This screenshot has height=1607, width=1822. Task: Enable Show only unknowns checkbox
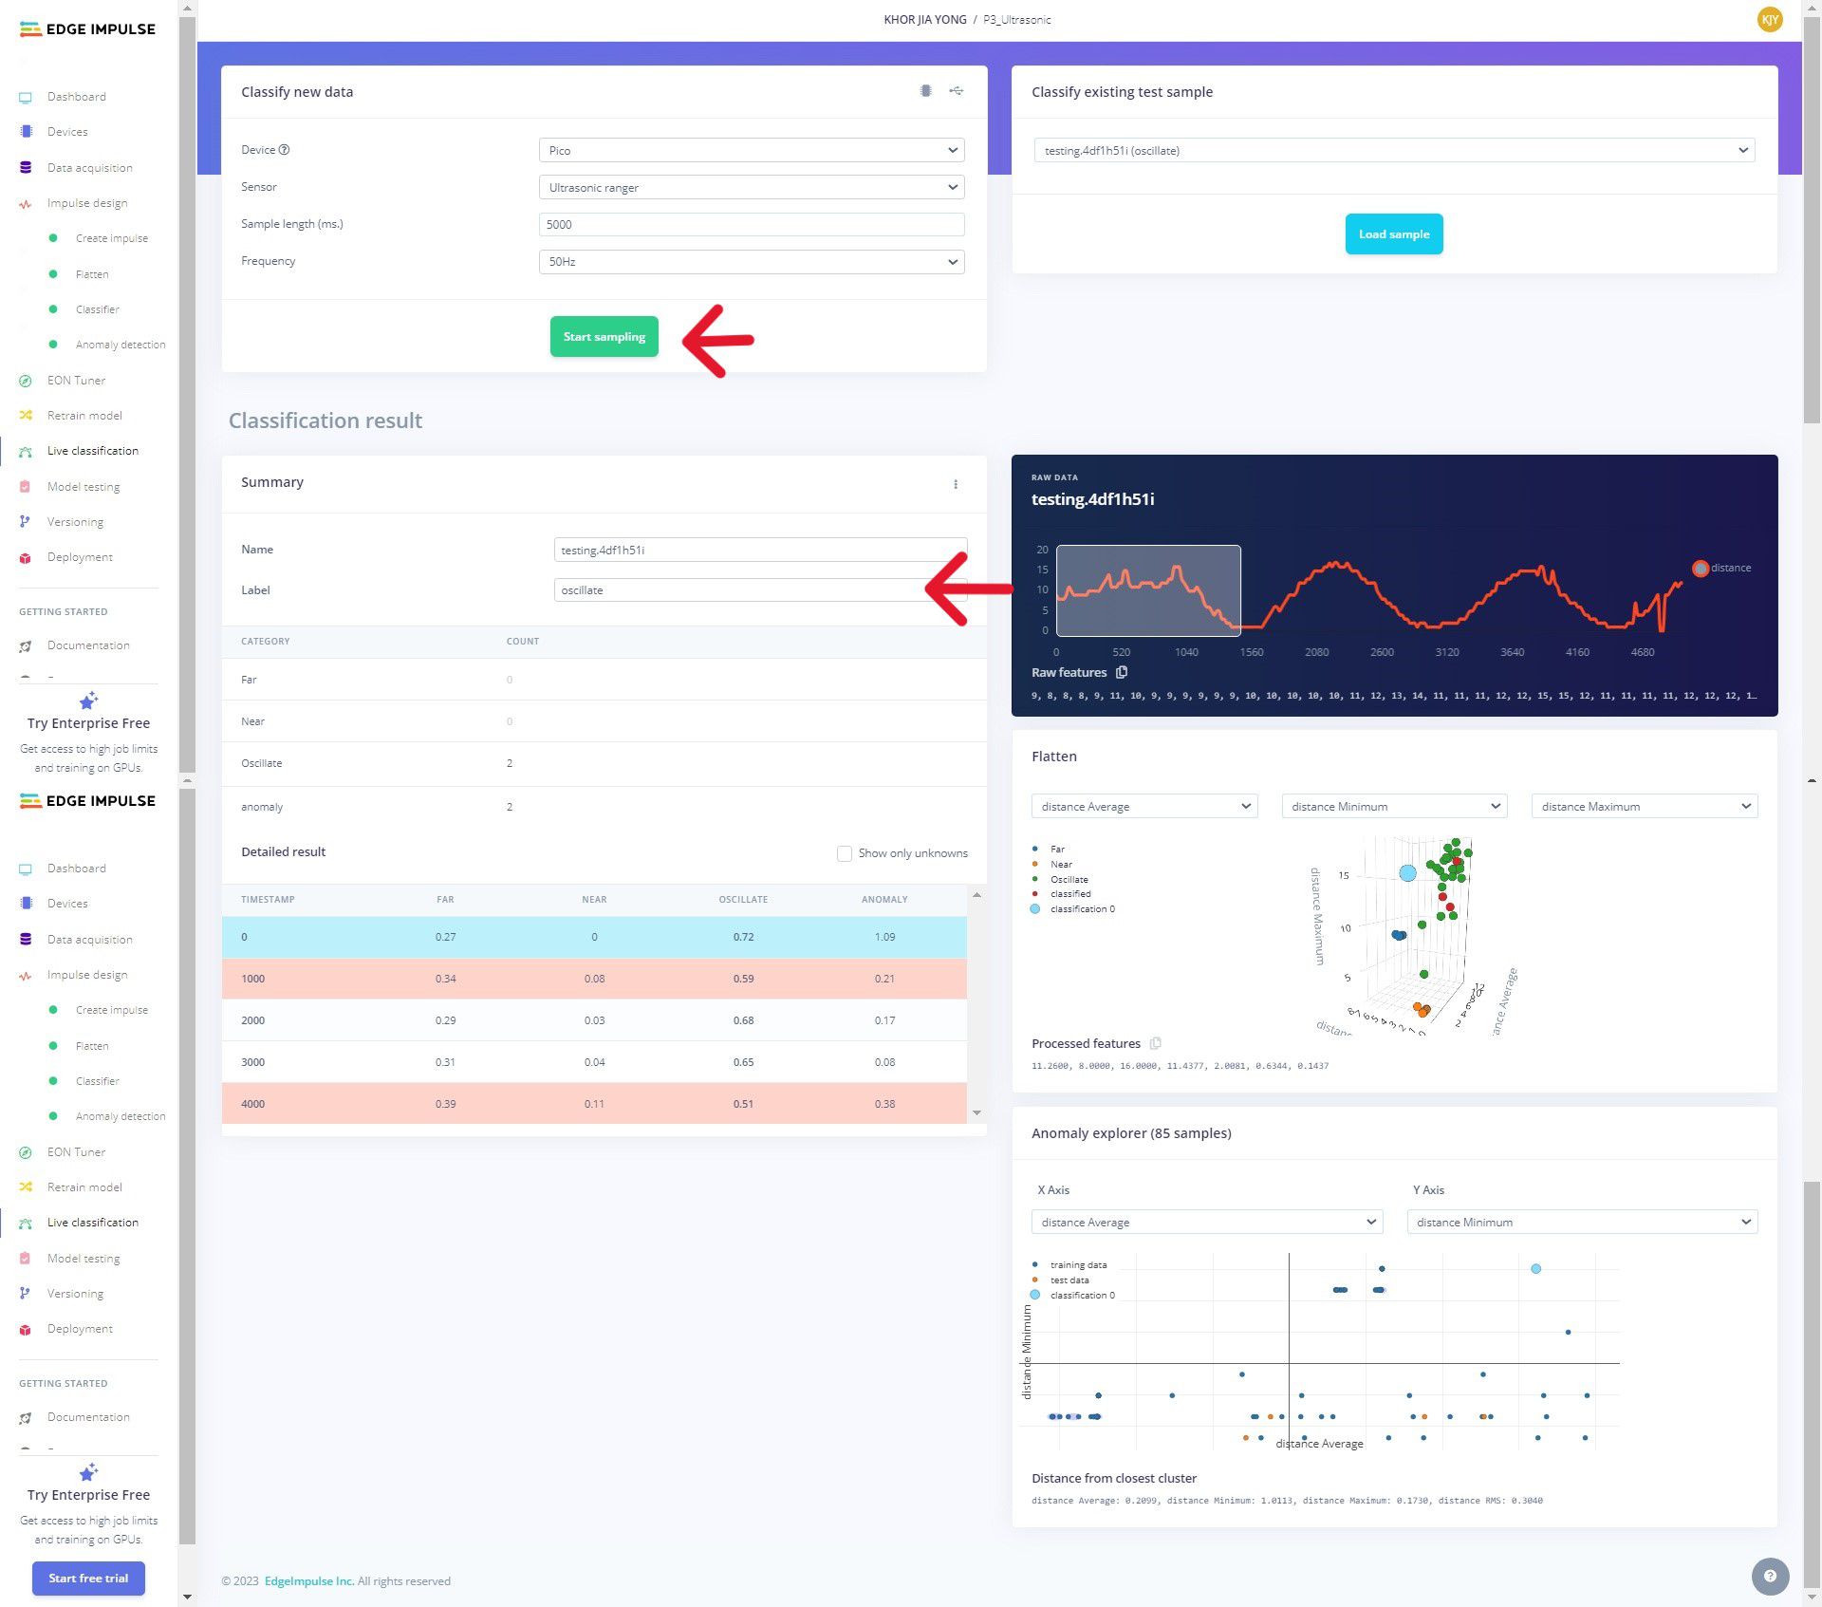[x=844, y=853]
